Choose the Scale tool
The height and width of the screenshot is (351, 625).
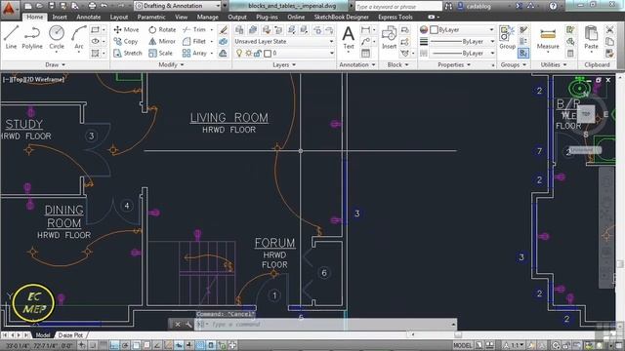tap(160, 53)
